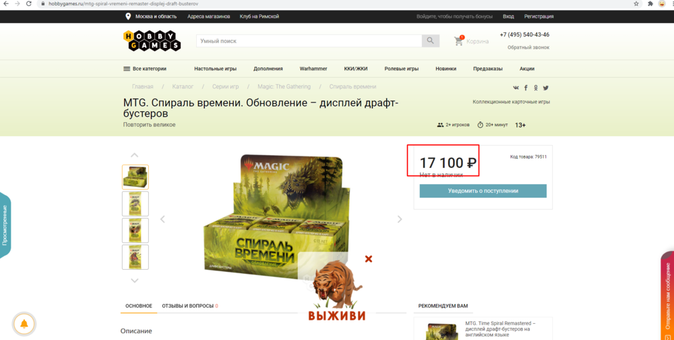Expand thumbnail list downward chevron
This screenshot has width=674, height=340.
(x=135, y=281)
